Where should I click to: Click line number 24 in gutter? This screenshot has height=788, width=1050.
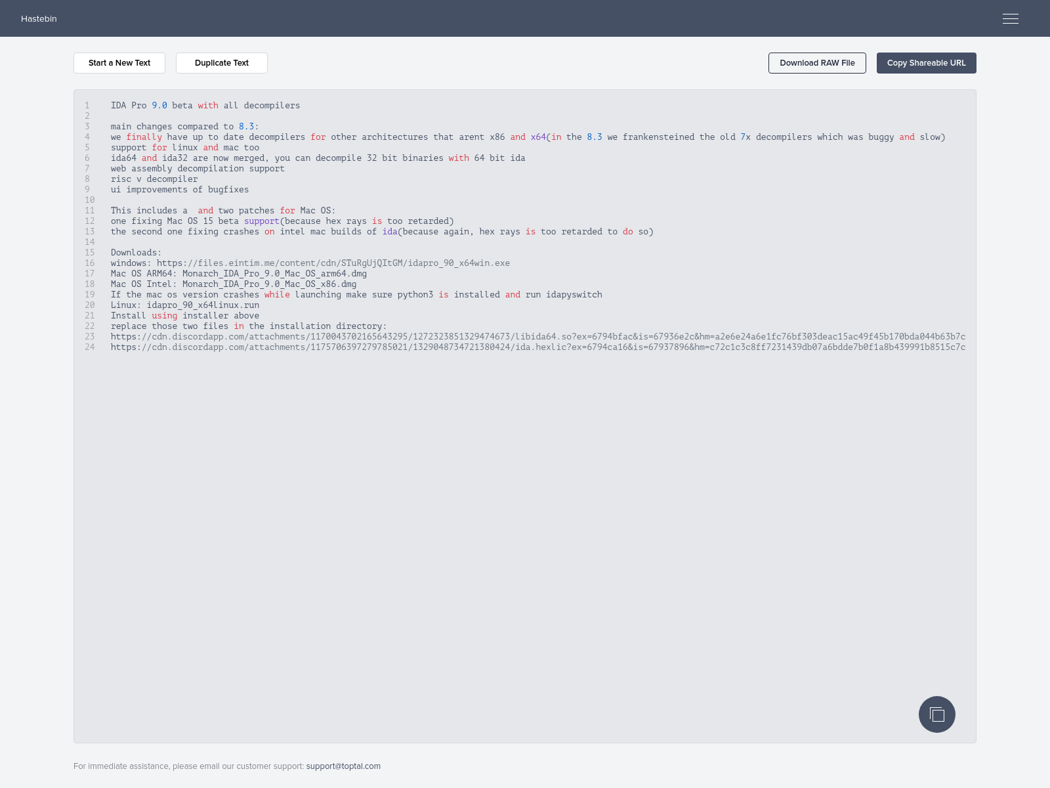pos(90,347)
